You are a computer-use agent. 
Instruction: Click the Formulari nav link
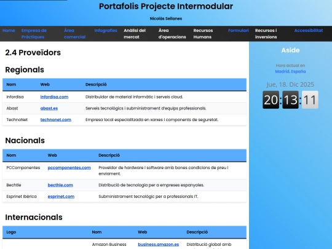tap(238, 31)
